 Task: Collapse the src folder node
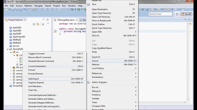point(11,52)
